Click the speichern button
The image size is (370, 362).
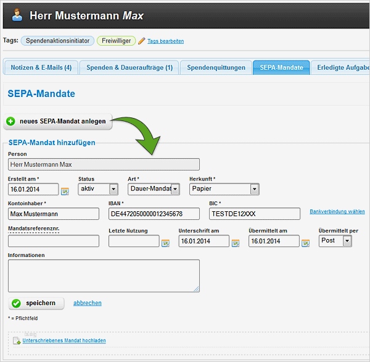(36, 303)
